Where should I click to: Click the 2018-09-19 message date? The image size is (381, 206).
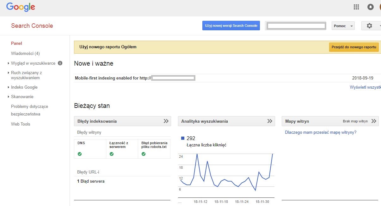point(363,78)
